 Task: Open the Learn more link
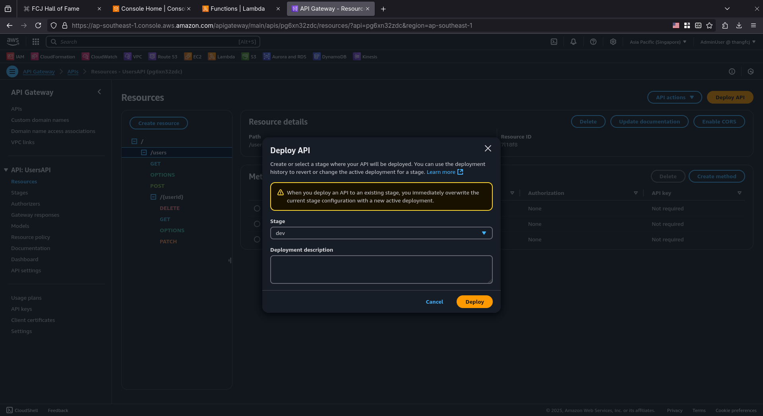pyautogui.click(x=445, y=172)
